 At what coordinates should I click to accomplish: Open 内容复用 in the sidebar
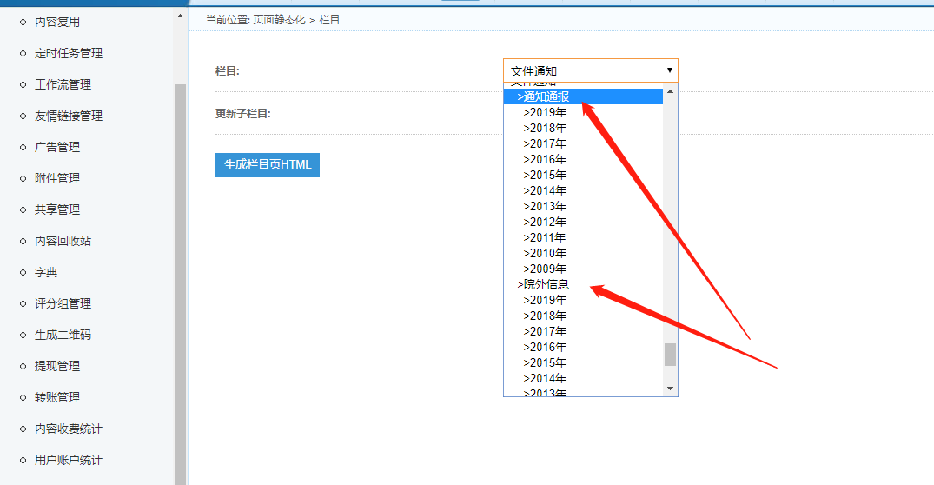click(x=57, y=22)
